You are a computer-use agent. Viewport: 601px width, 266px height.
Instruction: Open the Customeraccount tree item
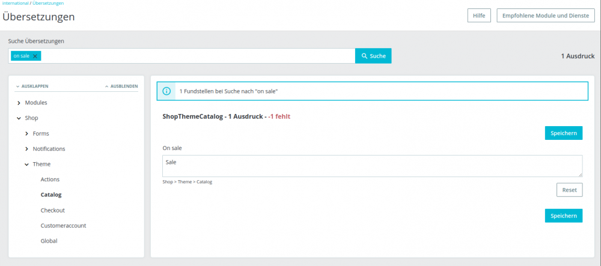click(63, 225)
